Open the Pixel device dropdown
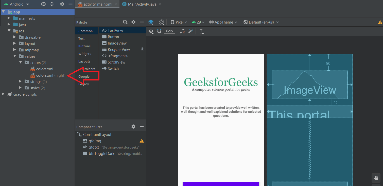383x186 pixels. point(179,22)
